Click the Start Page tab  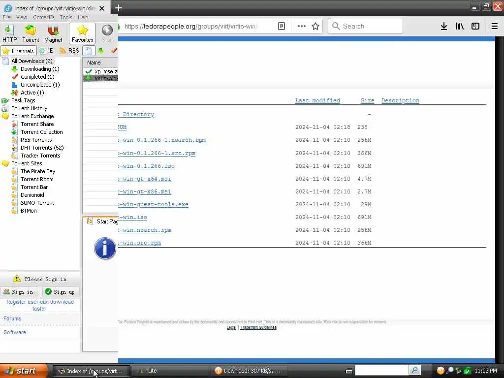tap(102, 221)
